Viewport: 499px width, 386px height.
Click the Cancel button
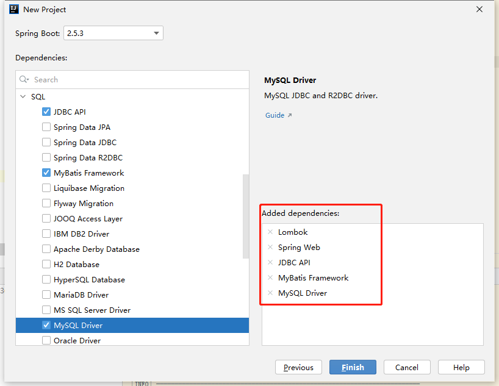[407, 367]
